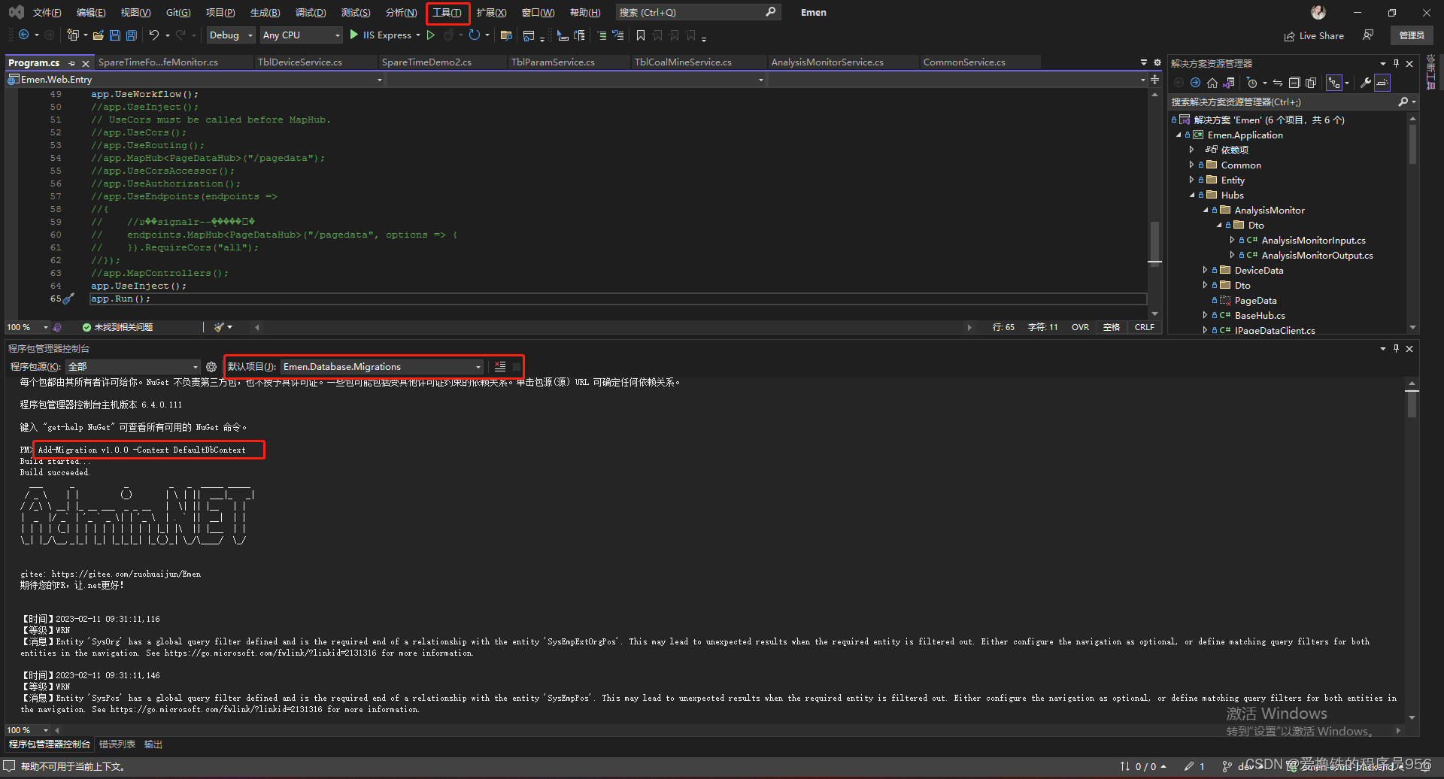1444x779 pixels.
Task: Click the Undo icon
Action: click(x=153, y=35)
